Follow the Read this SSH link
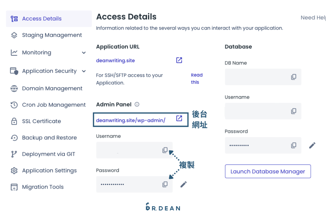 [x=197, y=79]
